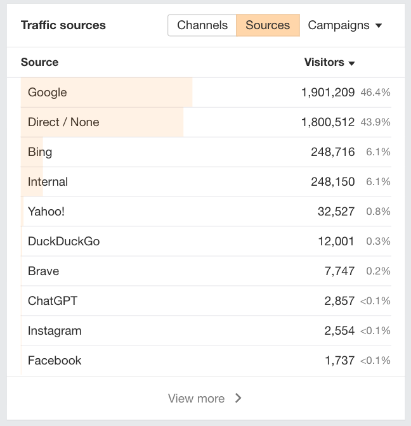The height and width of the screenshot is (426, 411).
Task: Switch to the Channels tab
Action: [x=202, y=25]
